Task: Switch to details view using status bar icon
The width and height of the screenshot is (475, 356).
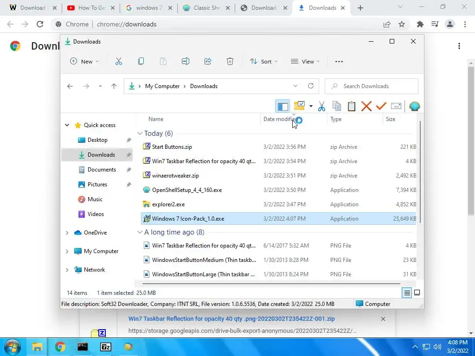Action: [407, 293]
